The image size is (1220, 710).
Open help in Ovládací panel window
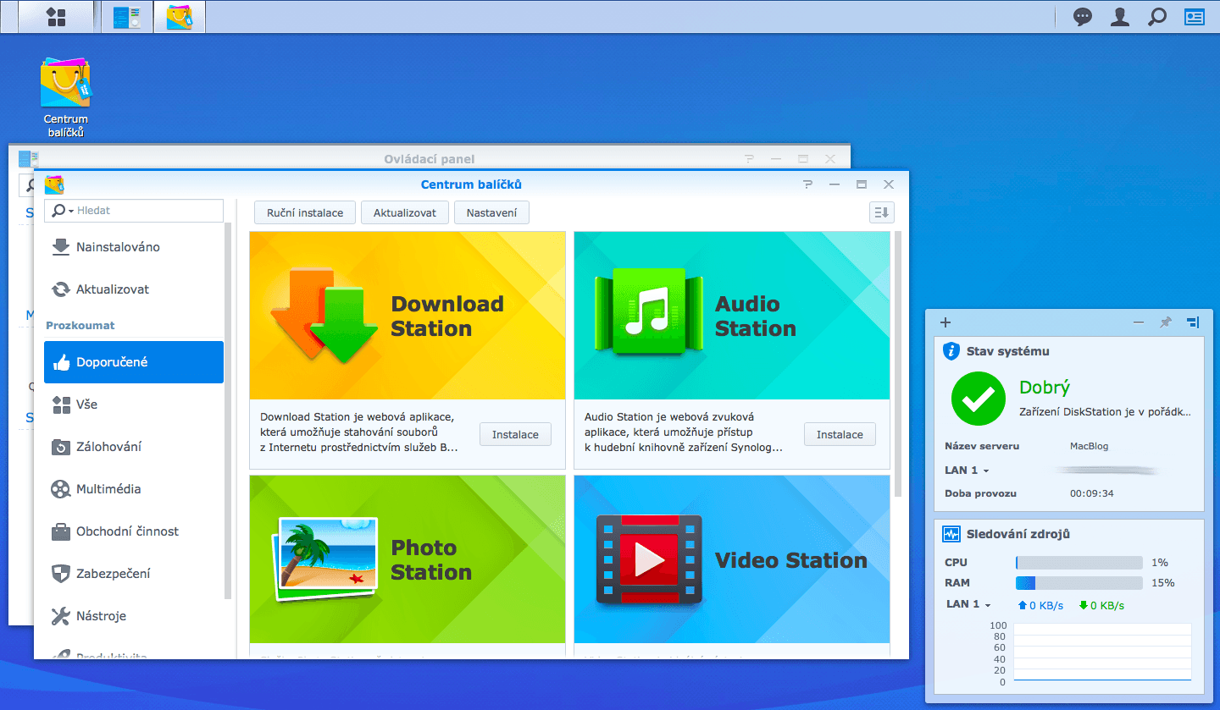[749, 159]
